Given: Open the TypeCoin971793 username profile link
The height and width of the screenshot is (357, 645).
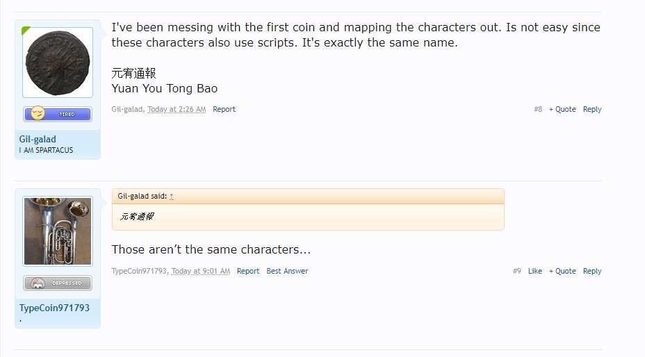Looking at the screenshot, I should coord(54,308).
